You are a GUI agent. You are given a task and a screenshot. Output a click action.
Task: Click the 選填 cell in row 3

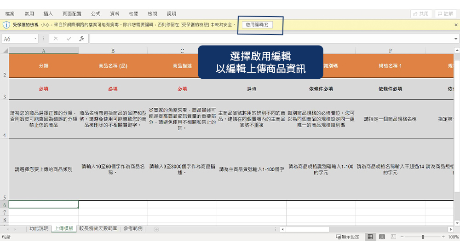(252, 89)
